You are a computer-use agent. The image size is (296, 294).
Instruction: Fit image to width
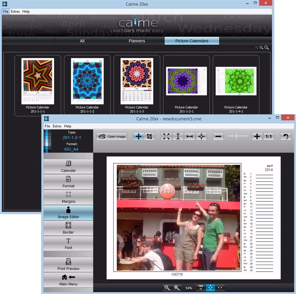click(x=190, y=136)
